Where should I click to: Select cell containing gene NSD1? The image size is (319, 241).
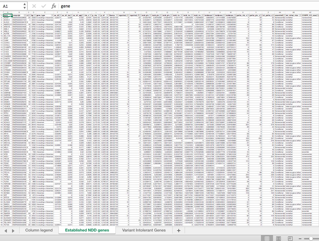pyautogui.click(x=8, y=156)
